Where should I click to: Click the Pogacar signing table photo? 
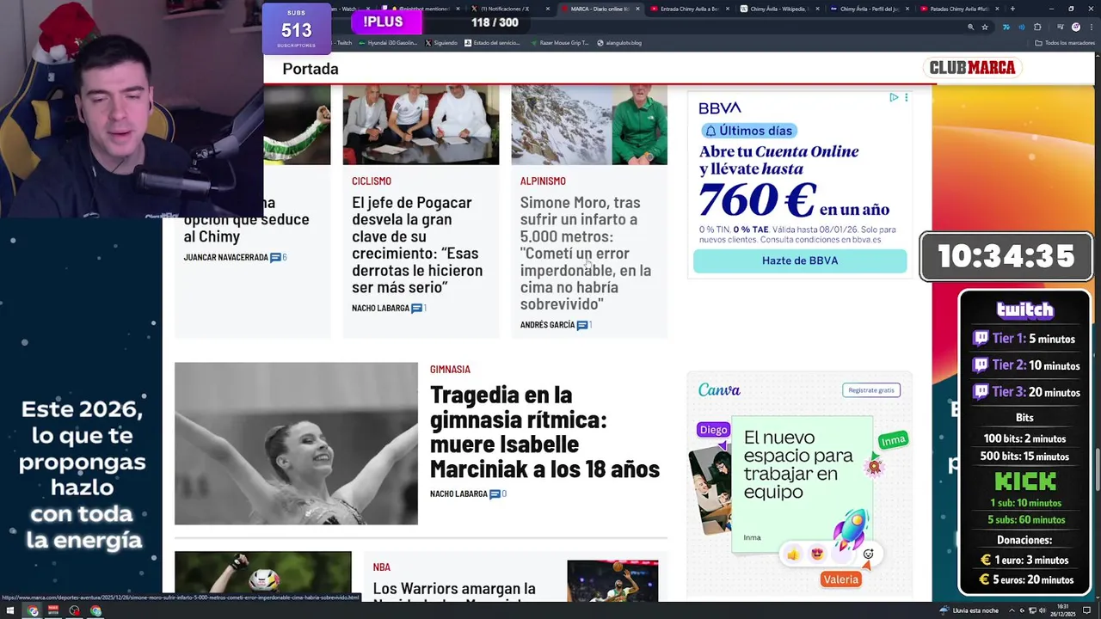(421, 125)
